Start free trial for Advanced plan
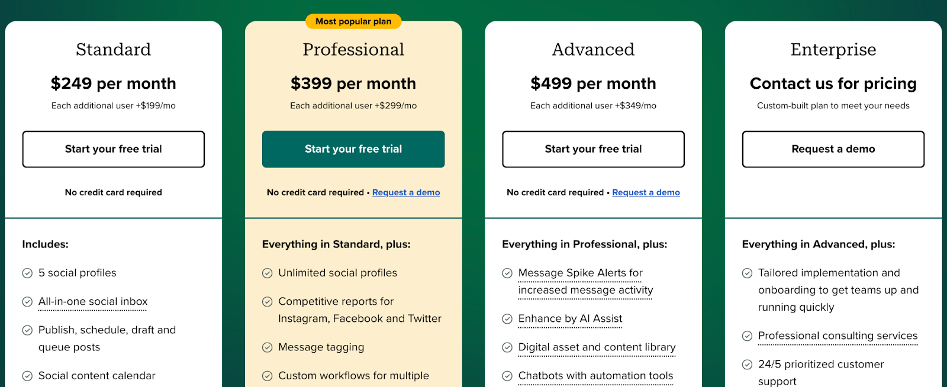 click(x=593, y=149)
